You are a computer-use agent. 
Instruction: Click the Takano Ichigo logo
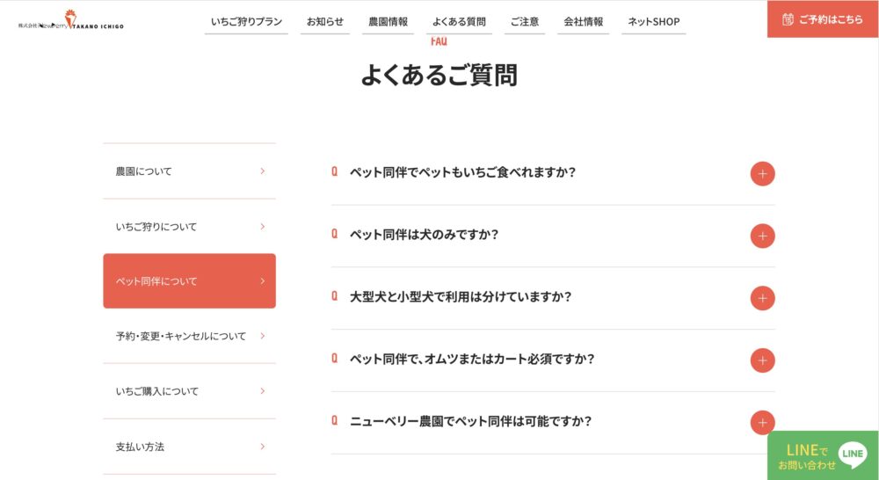click(x=71, y=25)
